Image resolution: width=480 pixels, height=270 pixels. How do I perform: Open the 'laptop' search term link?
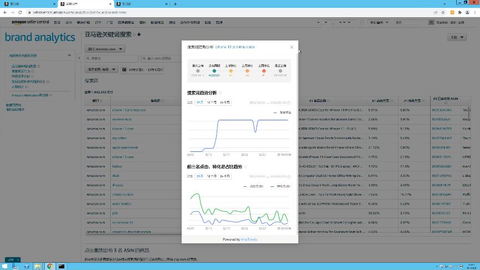(x=117, y=166)
